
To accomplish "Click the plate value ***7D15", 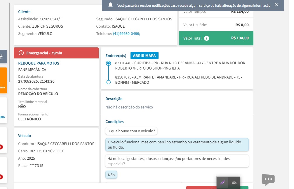I will coord(36,166).
